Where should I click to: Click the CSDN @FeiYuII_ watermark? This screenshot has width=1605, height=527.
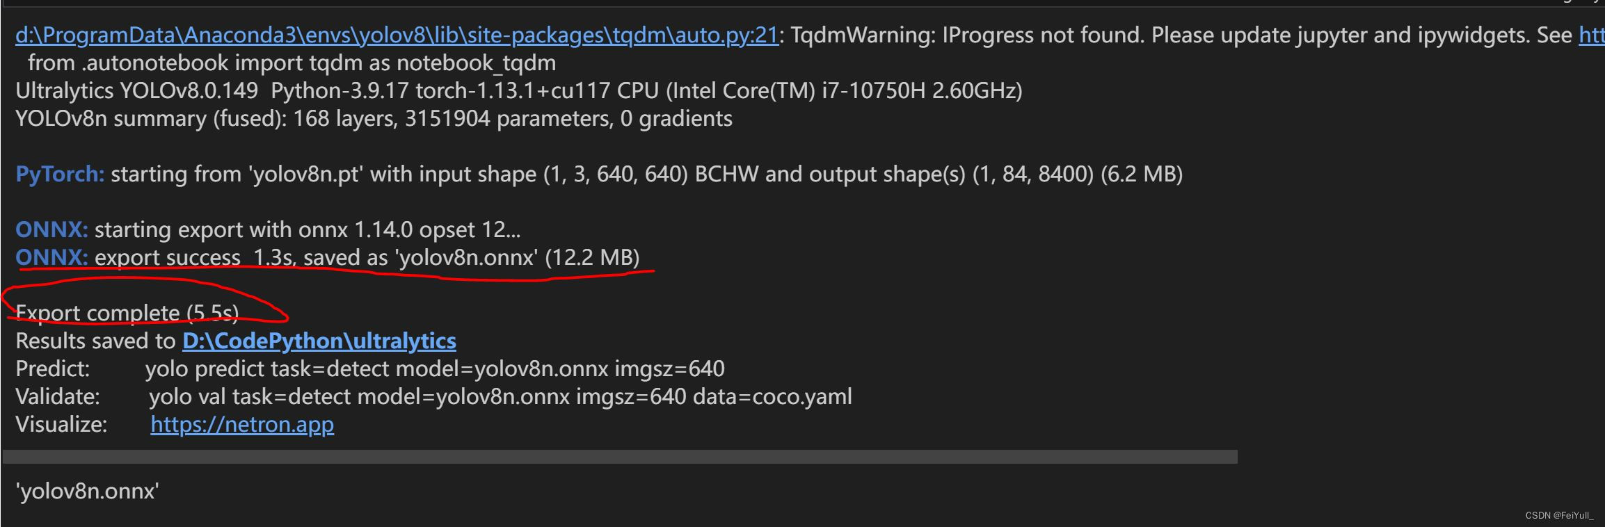(1559, 515)
